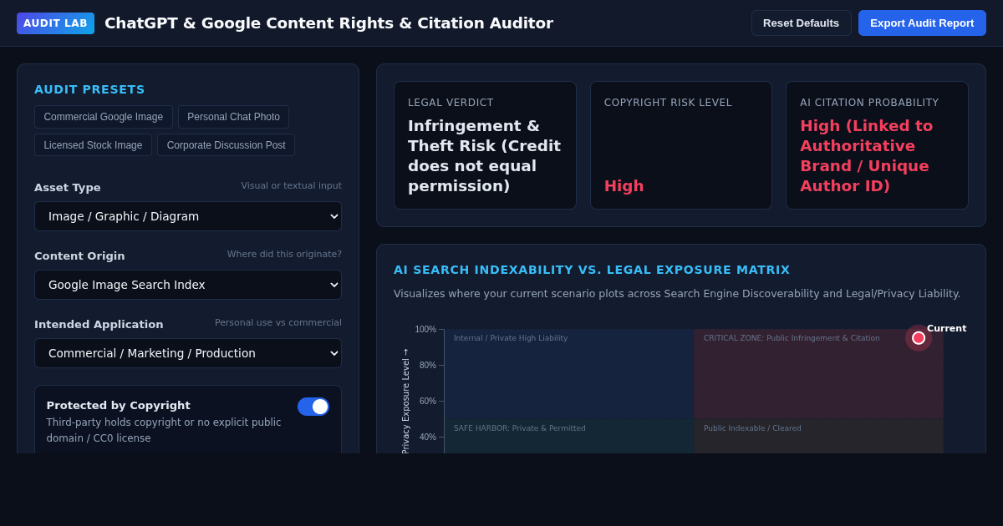Click the Public Indexable / Cleared label
This screenshot has height=526, width=1003.
tap(752, 428)
